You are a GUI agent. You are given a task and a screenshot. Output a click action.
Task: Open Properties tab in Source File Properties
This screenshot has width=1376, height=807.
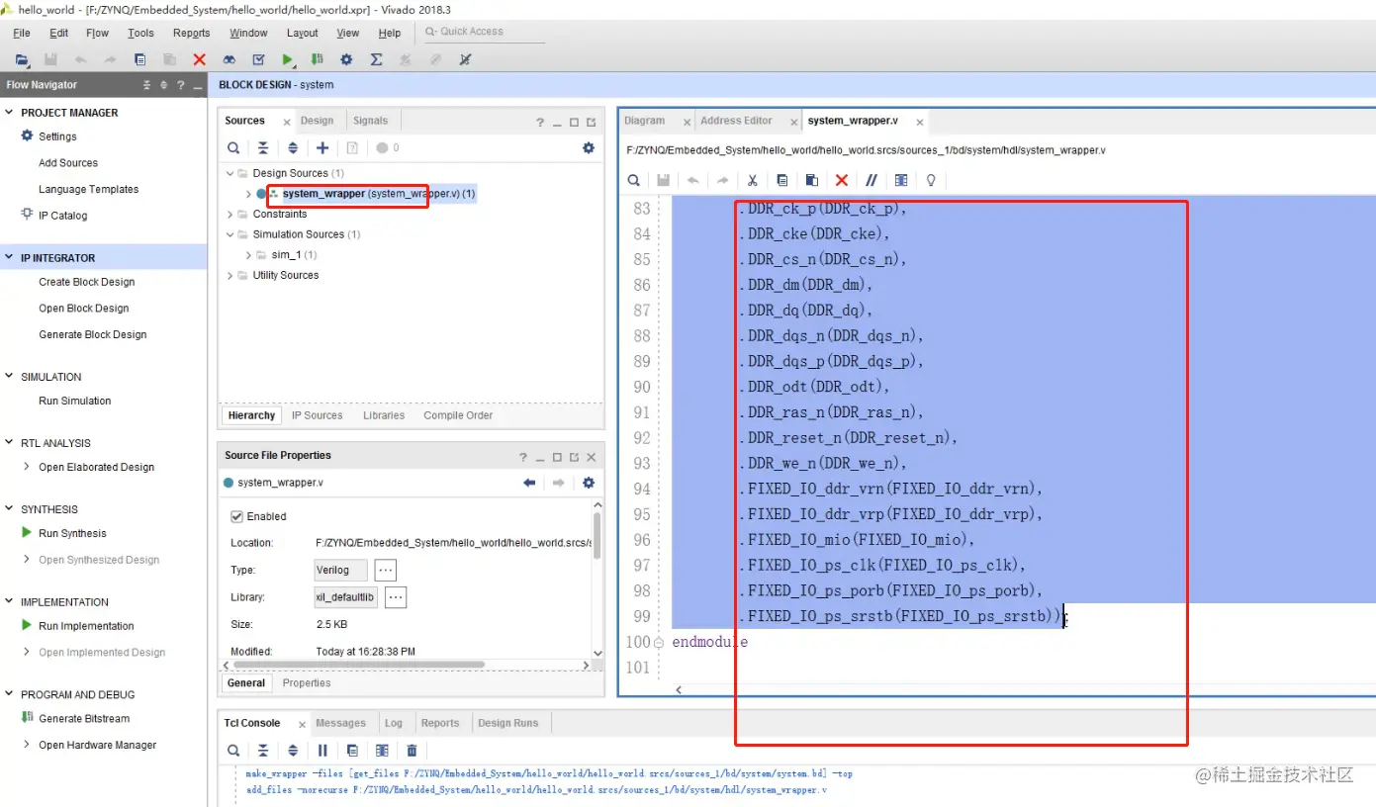[x=307, y=682]
